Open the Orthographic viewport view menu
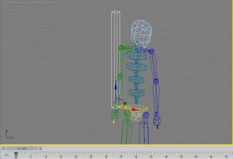This screenshot has width=233, height=159. coord(16,3)
